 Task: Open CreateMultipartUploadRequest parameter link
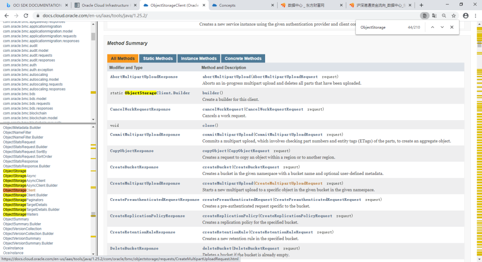(288, 183)
